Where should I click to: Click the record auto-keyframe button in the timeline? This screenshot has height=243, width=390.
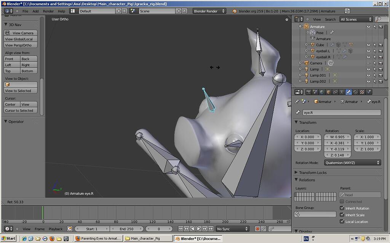[257, 229]
